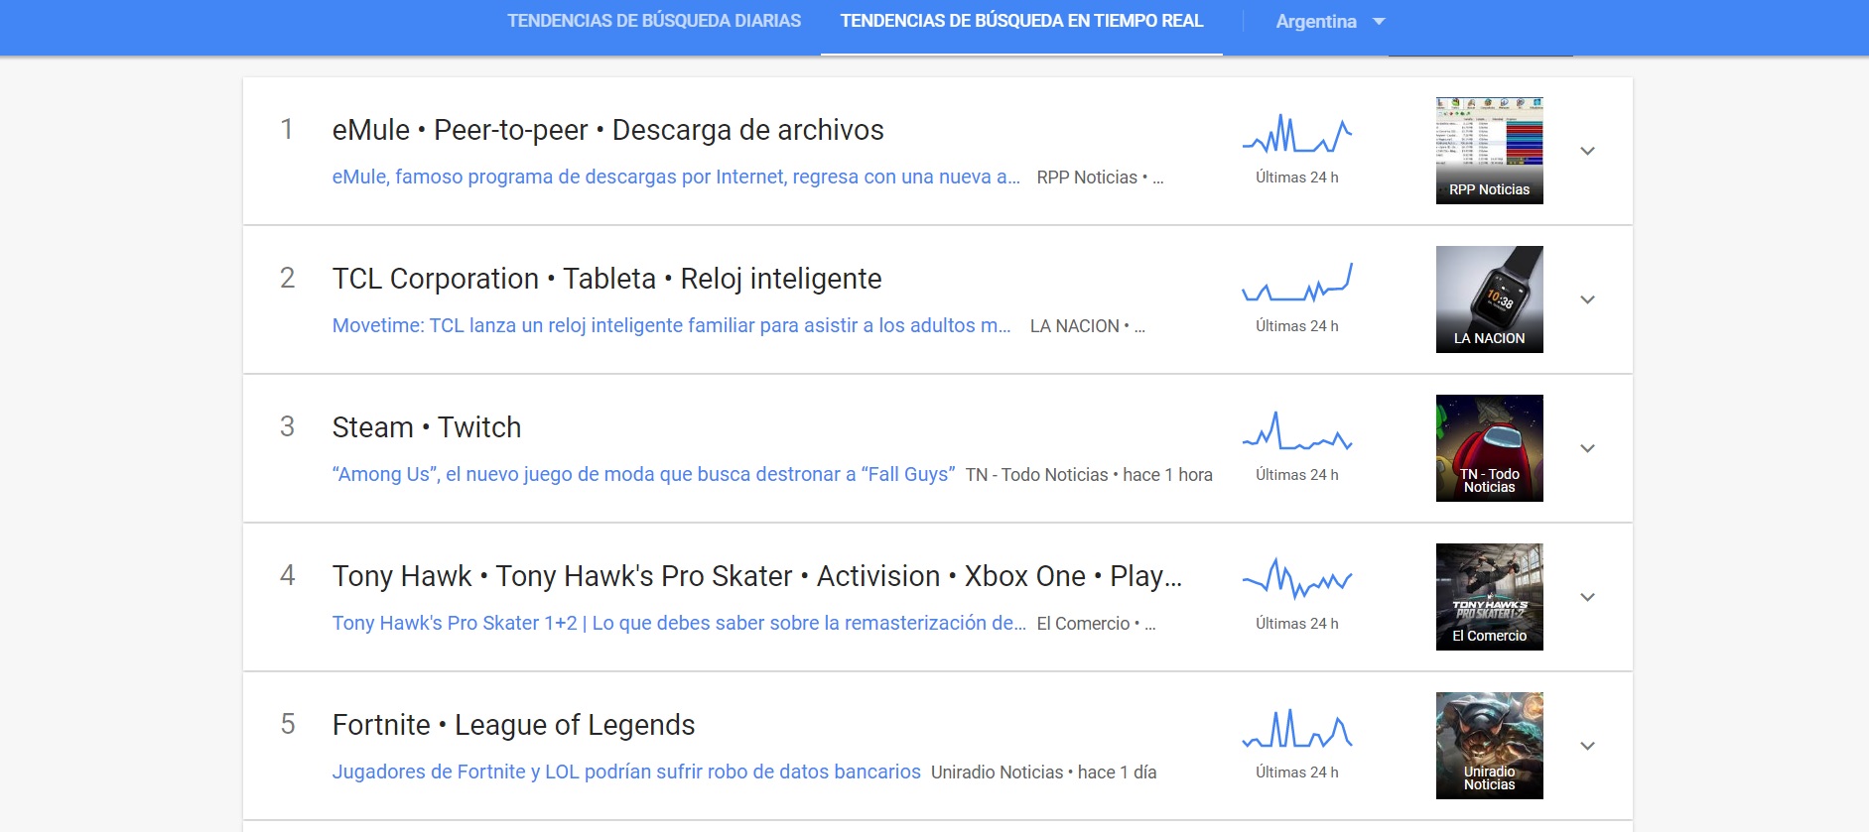The width and height of the screenshot is (1869, 832).
Task: Open the Movetime TCL smartwatch article link
Action: pos(671,326)
